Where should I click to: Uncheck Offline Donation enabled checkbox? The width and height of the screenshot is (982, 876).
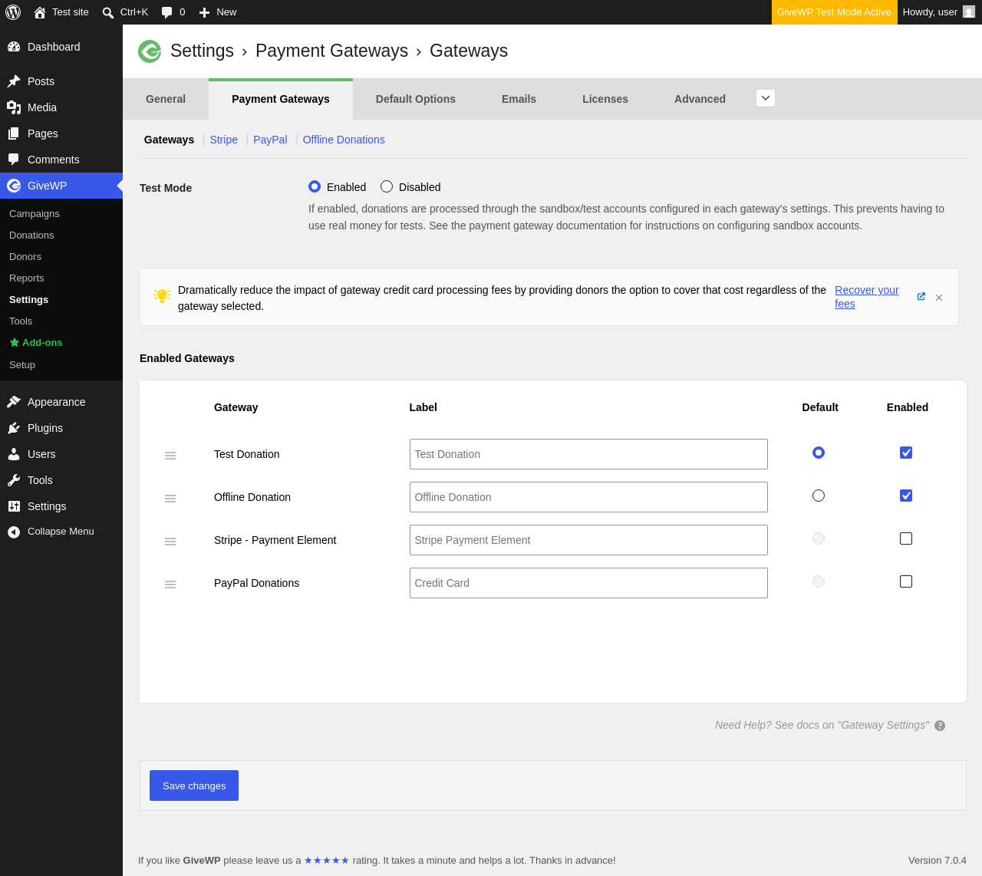(906, 496)
